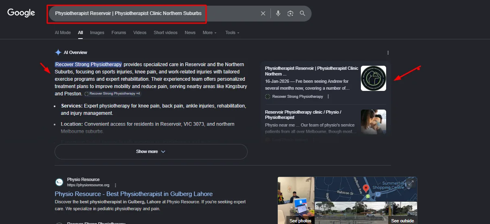This screenshot has height=224, width=490.
Task: Open three-dot menu next to physioresource.org
Action: [x=116, y=185]
